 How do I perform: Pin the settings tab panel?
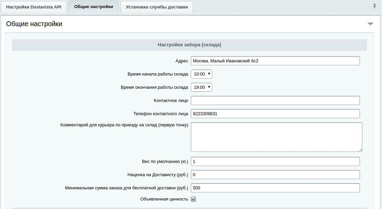click(x=375, y=6)
